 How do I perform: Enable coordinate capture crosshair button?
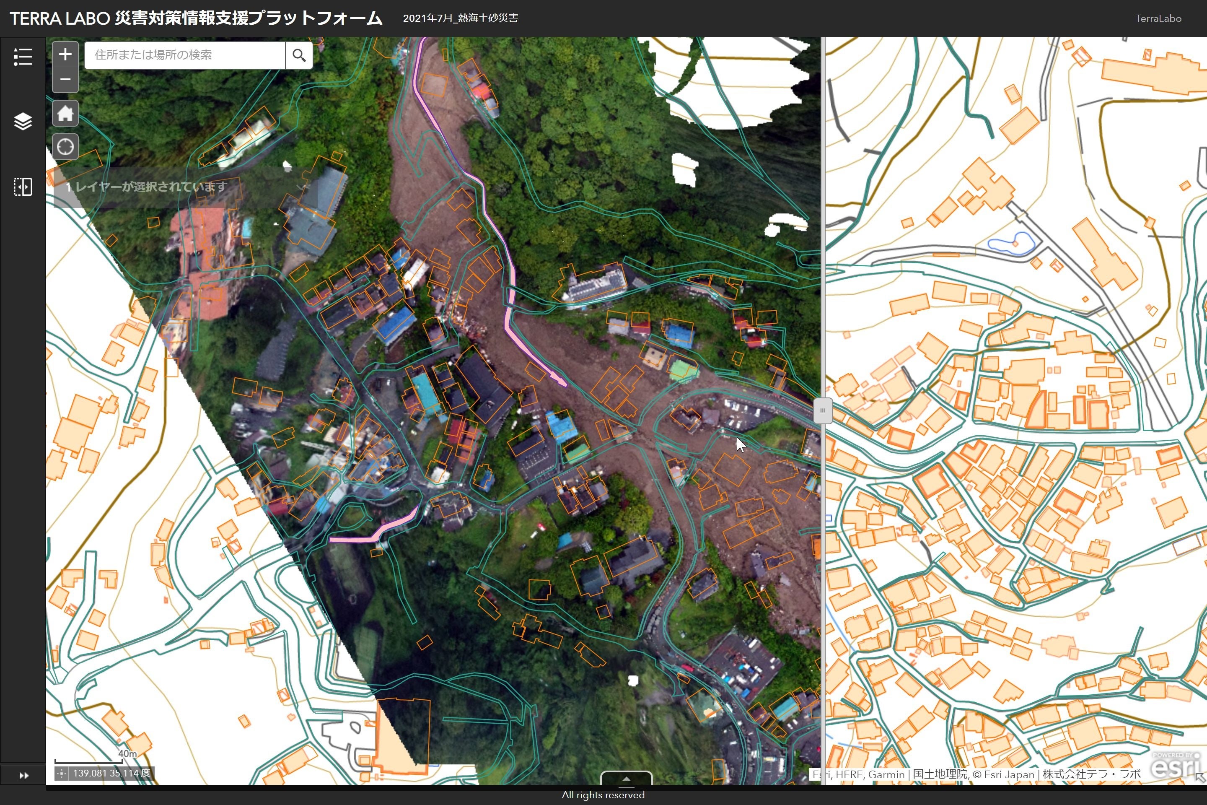[x=62, y=773]
